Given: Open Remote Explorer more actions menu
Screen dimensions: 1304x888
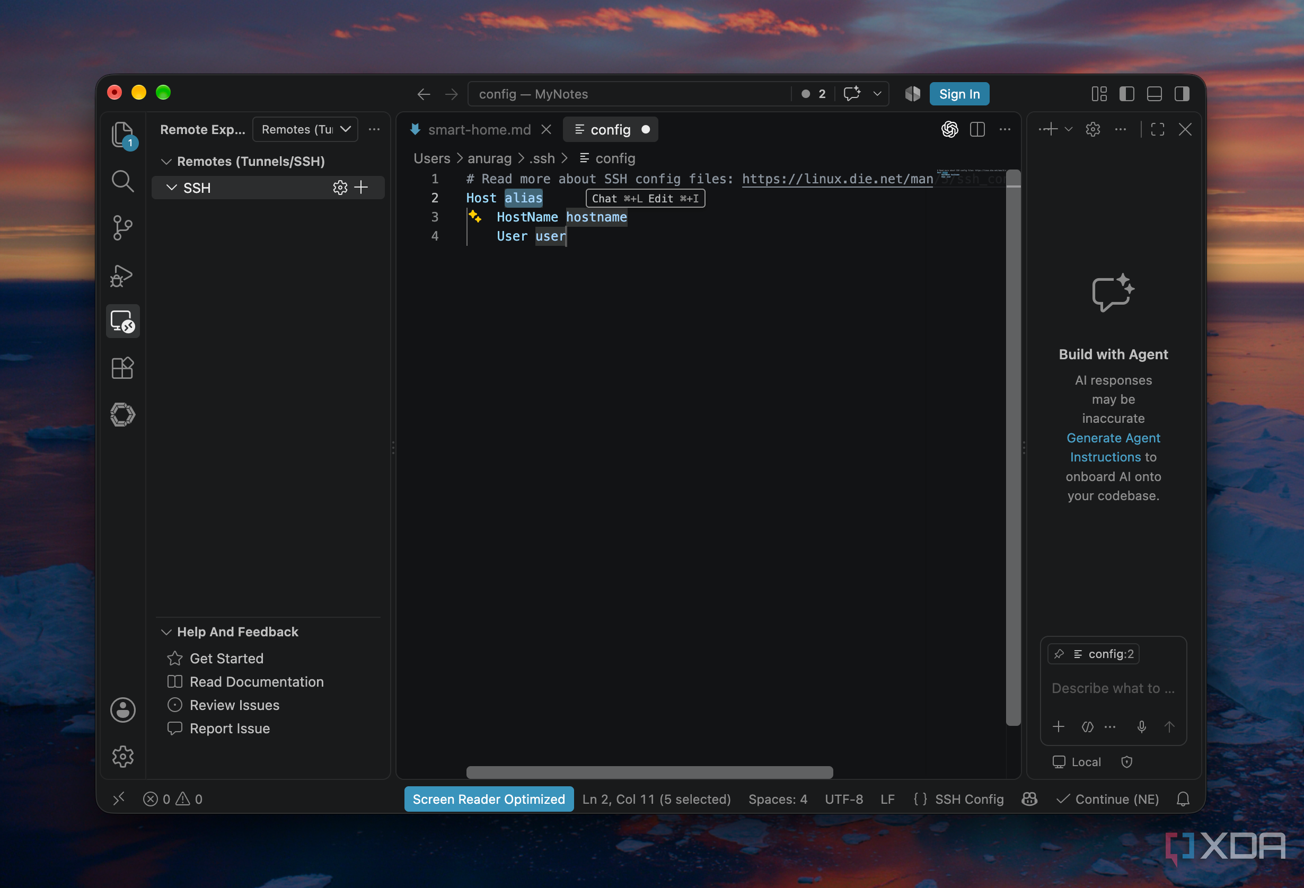Looking at the screenshot, I should (374, 130).
